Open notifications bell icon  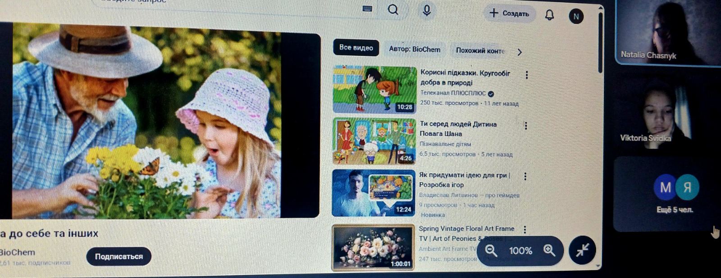click(x=549, y=15)
